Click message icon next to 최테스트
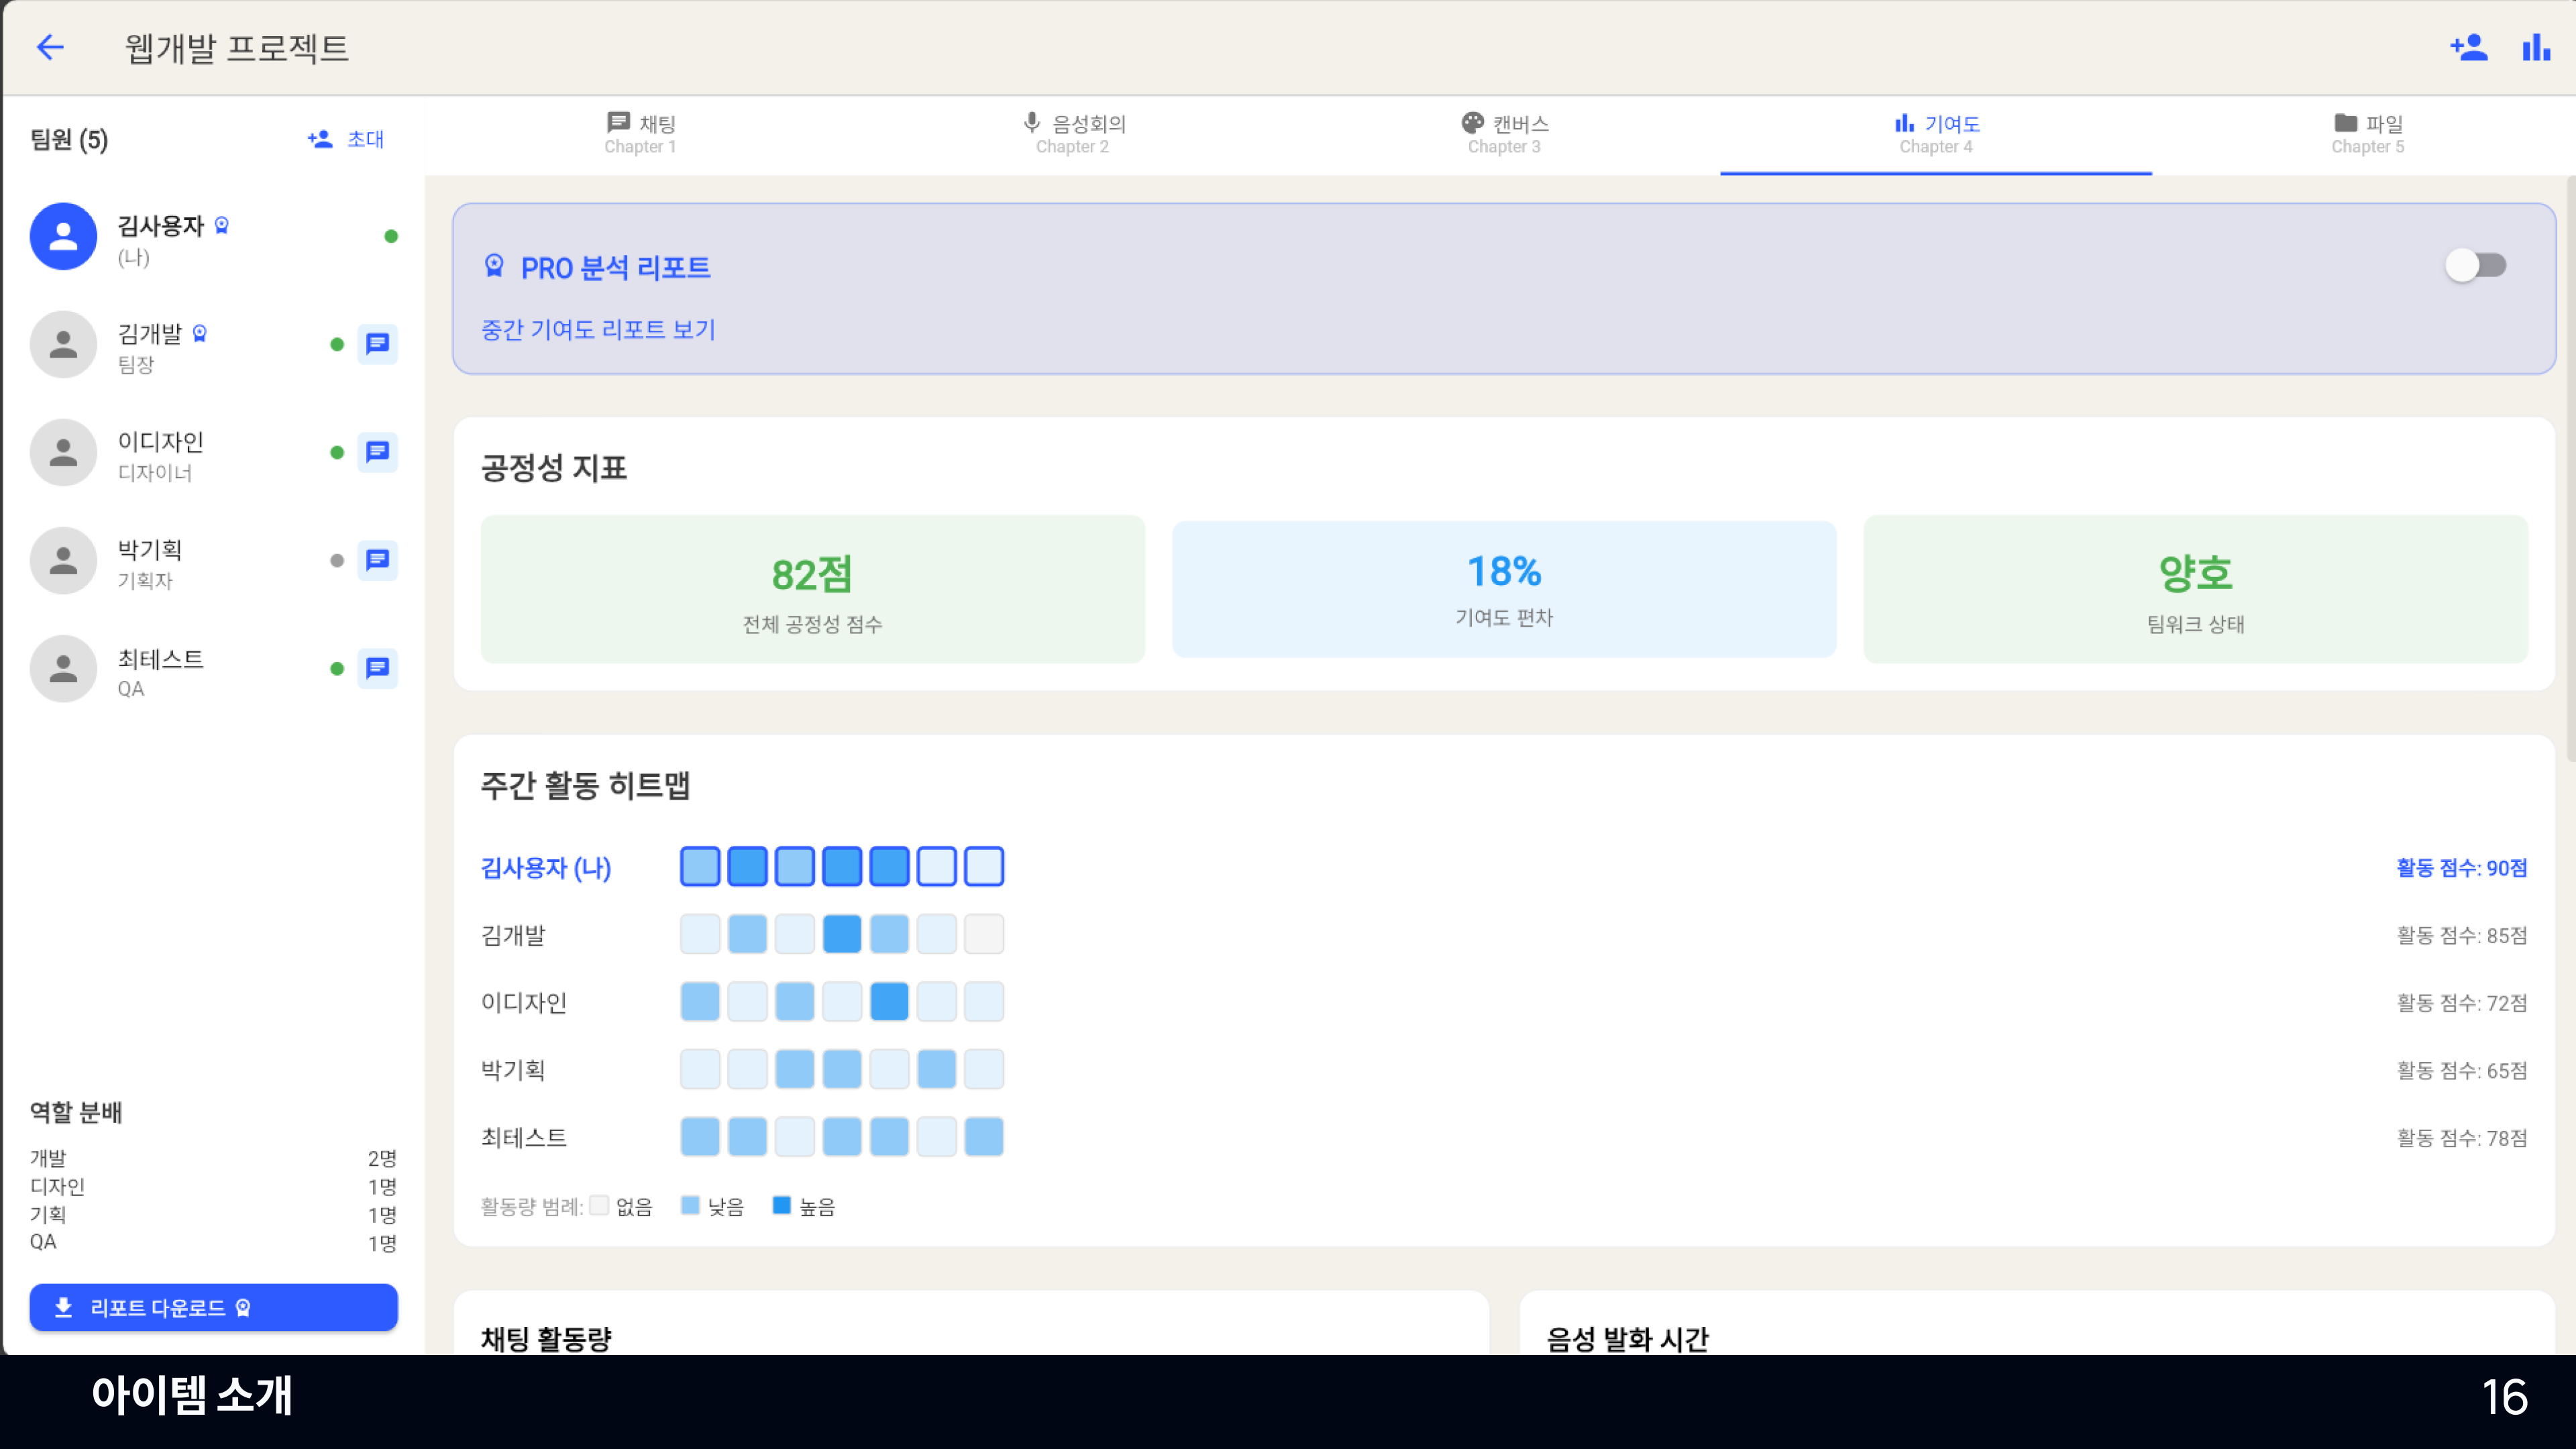Screen dimensions: 2576x1449 pyautogui.click(x=377, y=668)
